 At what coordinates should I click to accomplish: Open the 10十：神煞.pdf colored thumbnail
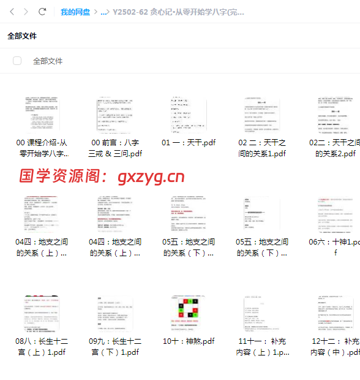tap(189, 313)
